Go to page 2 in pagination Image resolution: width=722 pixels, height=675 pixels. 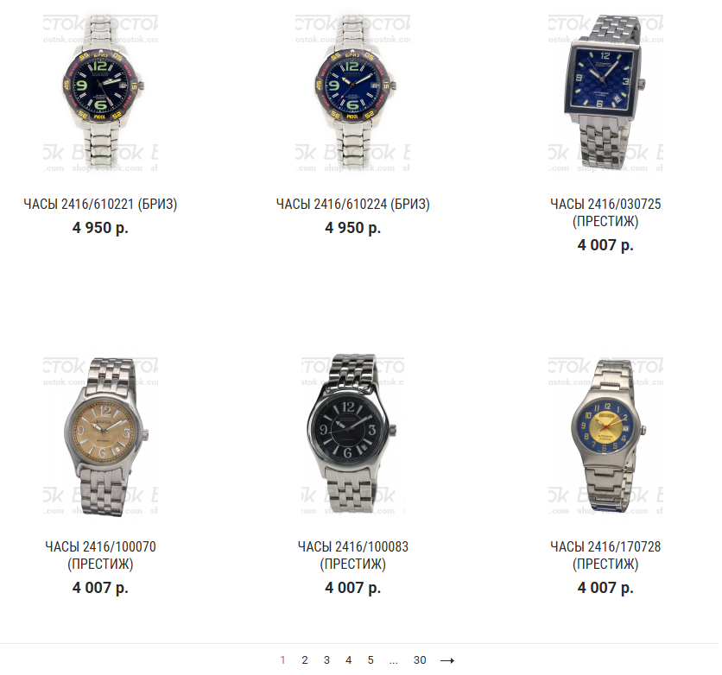pos(305,660)
